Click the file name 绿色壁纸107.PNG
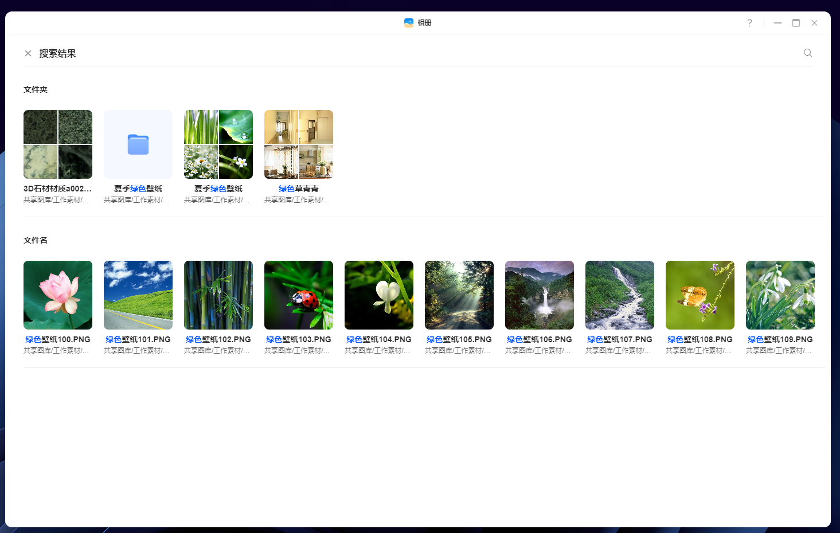The image size is (840, 533). 620,339
